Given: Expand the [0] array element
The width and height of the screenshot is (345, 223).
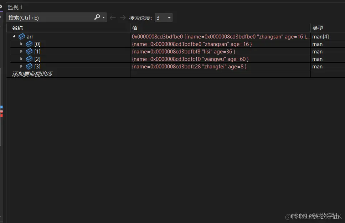Looking at the screenshot, I should [x=21, y=44].
